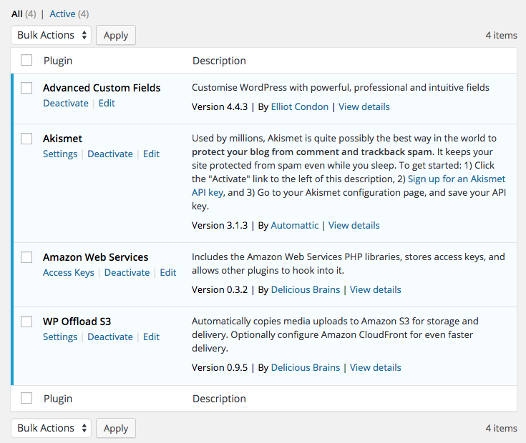Show the All plugins filter
The height and width of the screenshot is (443, 526).
tap(24, 14)
